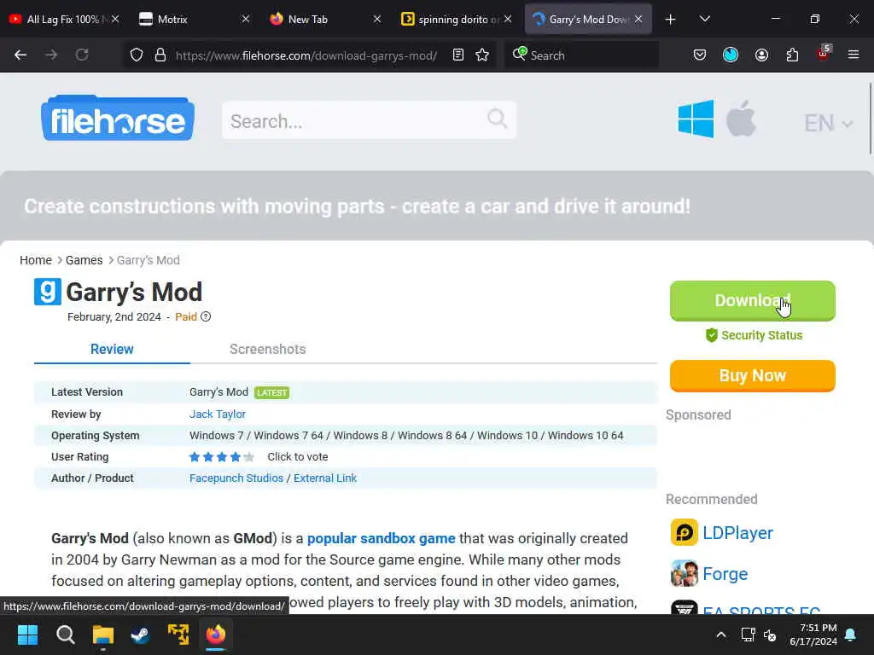Click the magnifier in FileHorse search
Image resolution: width=874 pixels, height=655 pixels.
point(498,119)
